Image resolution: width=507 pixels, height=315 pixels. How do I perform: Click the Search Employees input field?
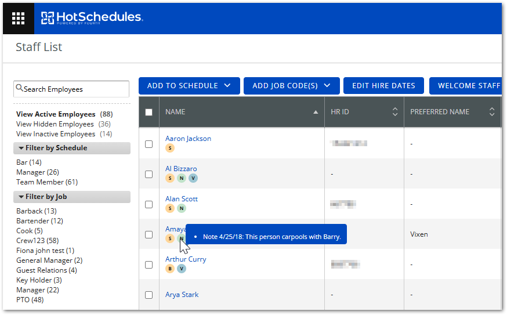point(71,89)
